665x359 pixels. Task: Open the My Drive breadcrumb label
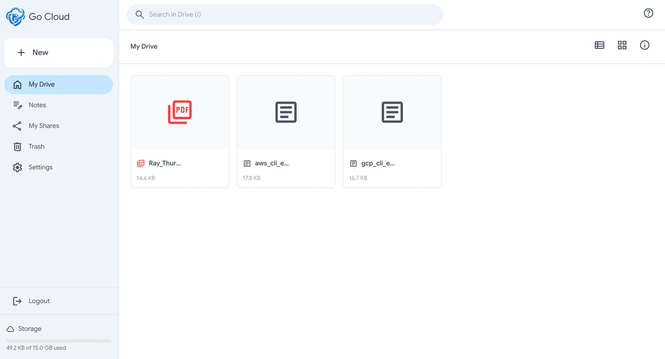[x=144, y=46]
